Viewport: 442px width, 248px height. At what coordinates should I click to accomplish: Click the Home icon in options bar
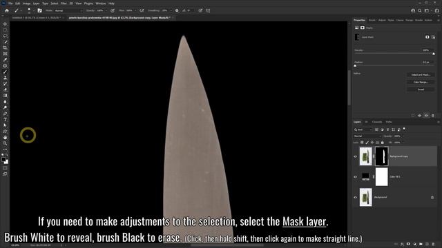tap(7, 11)
